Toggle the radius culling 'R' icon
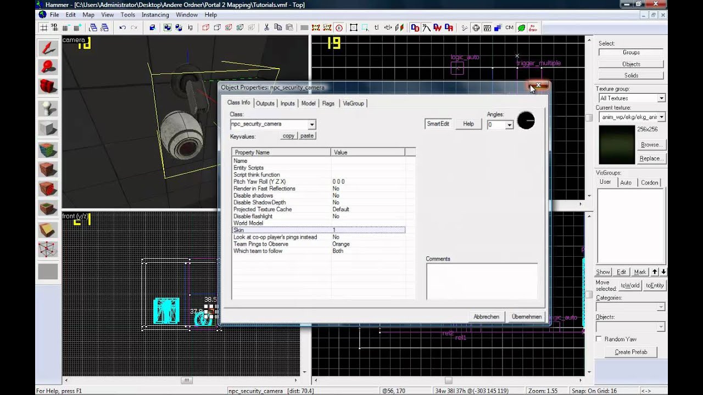Viewport: 703px width, 395px height. [x=339, y=27]
